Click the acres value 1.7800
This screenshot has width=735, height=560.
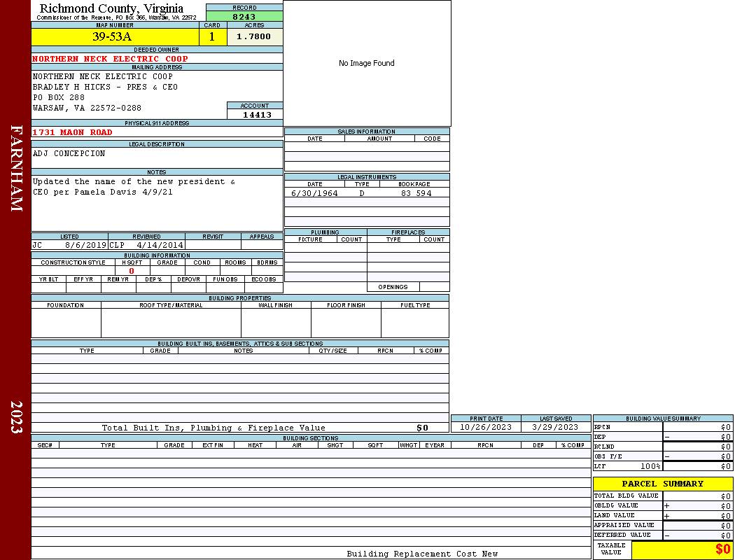254,37
